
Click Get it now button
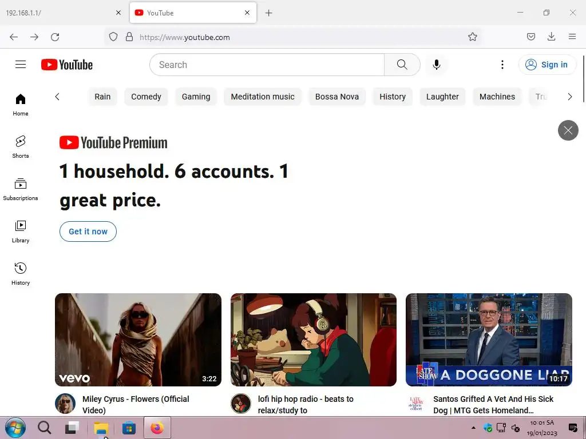pos(88,232)
